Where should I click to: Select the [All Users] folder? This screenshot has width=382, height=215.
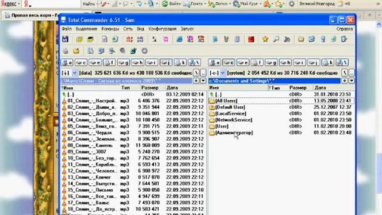(x=281, y=101)
